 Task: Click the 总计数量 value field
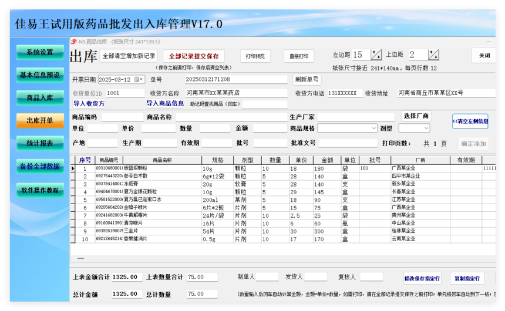(202, 294)
